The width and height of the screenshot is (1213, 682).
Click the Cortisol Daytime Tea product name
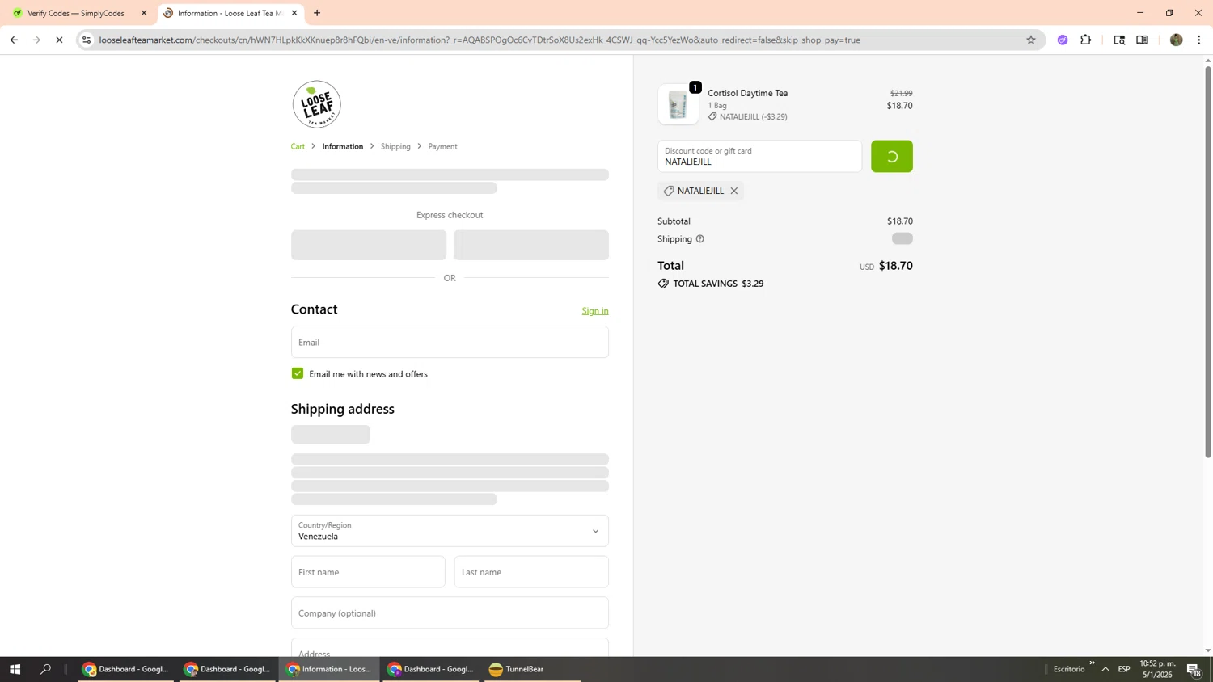(747, 93)
